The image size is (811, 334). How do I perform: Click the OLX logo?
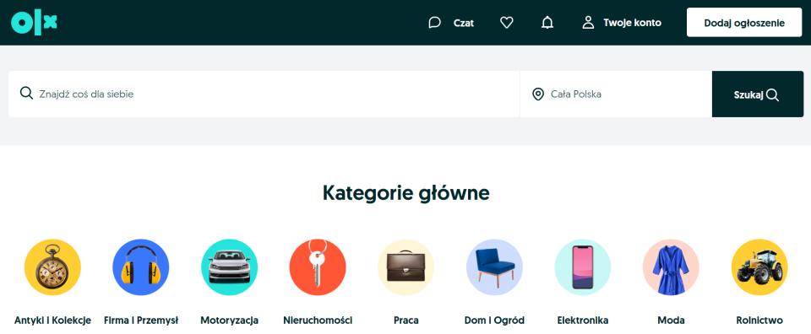tap(34, 23)
